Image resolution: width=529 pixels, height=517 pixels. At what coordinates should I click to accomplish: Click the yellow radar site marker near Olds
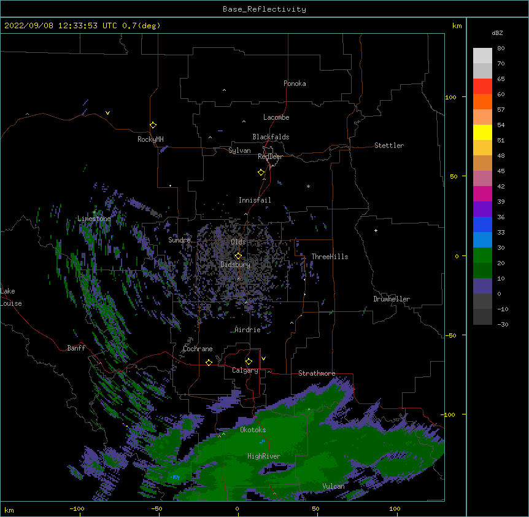(x=238, y=256)
